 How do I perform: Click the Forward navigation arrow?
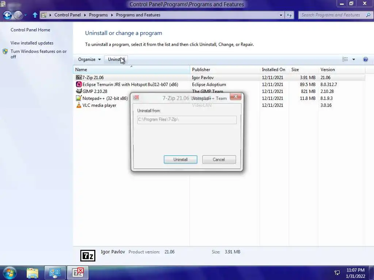tap(18, 15)
